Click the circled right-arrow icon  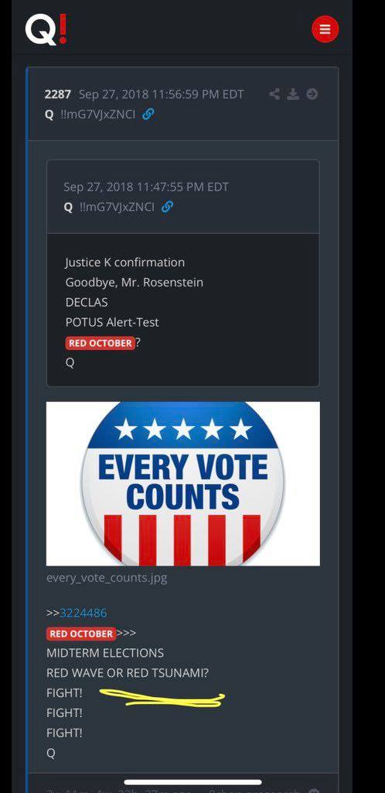coord(312,94)
